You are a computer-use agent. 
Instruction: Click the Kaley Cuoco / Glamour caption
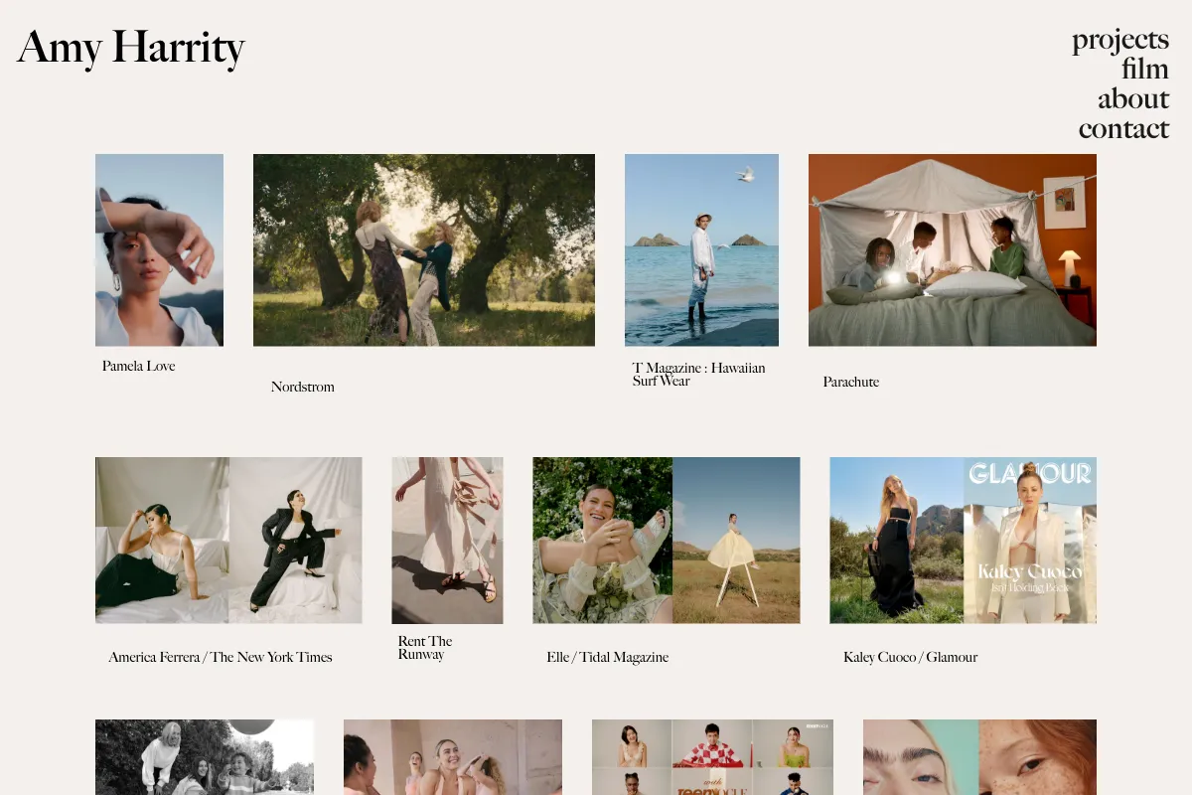pos(911,657)
